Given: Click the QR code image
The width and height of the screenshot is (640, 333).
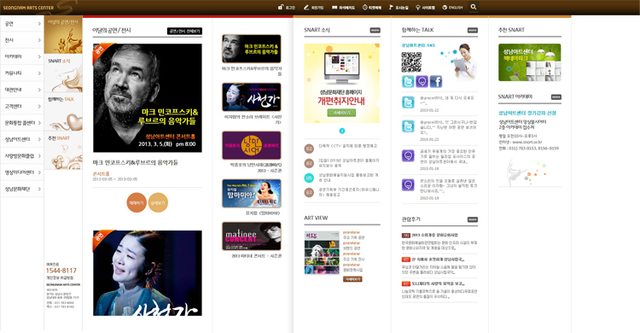Looking at the screenshot, I should 411,62.
